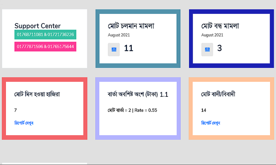The height and width of the screenshot is (165, 276).
Task: Click August 2021 in the চলমান মামলা card
Action: point(119,35)
